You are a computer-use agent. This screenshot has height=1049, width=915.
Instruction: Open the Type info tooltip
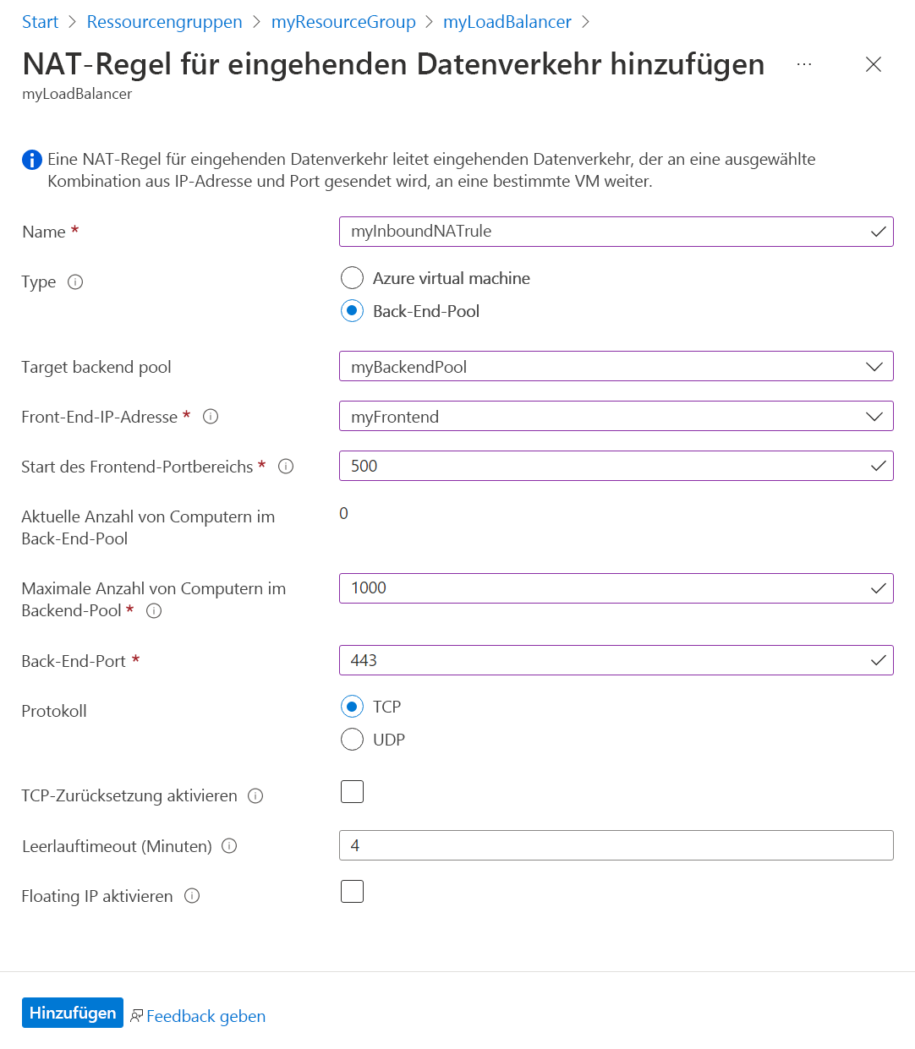pos(75,281)
